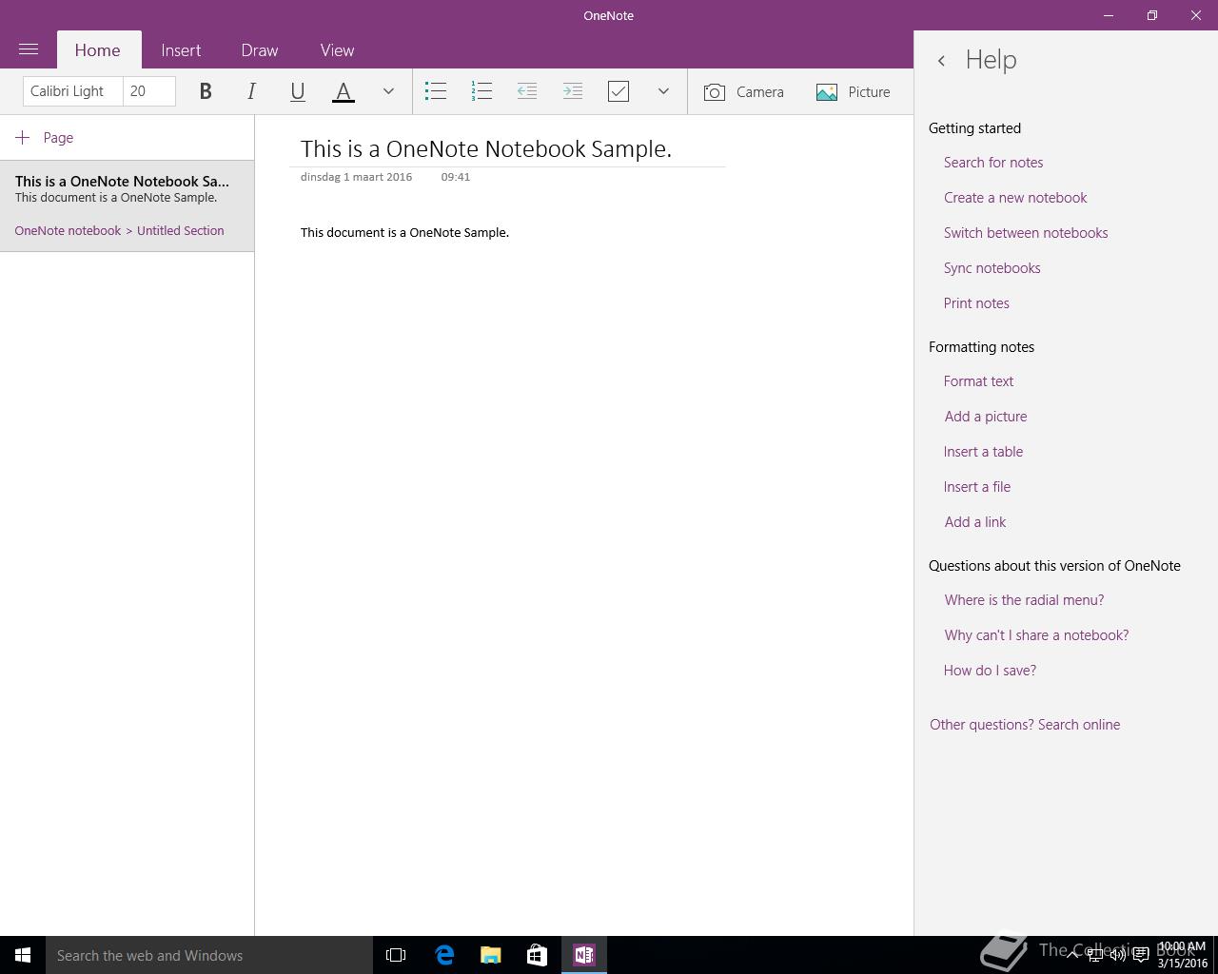Increase paragraph indent

tap(573, 91)
